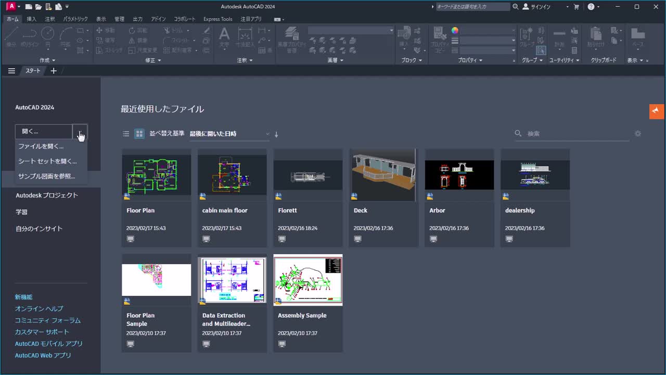
Task: Open the Deck drawing thumbnail
Action: point(384,175)
